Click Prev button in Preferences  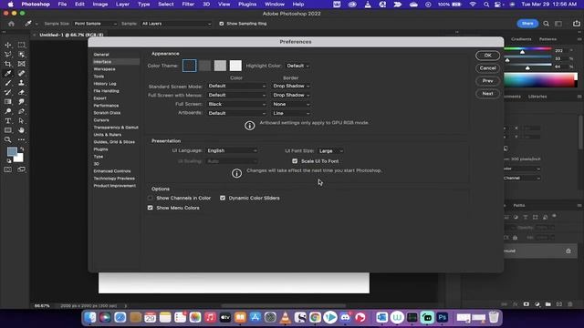click(487, 81)
